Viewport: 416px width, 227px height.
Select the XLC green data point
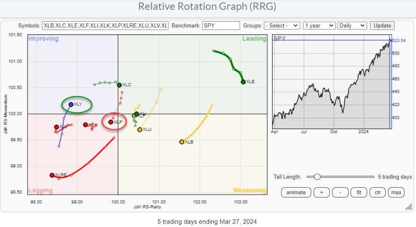coord(119,85)
